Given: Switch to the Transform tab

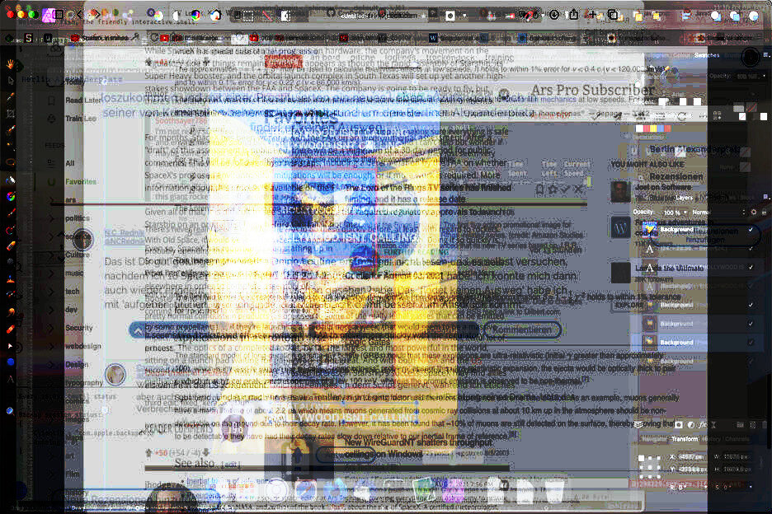Looking at the screenshot, I should [x=685, y=439].
